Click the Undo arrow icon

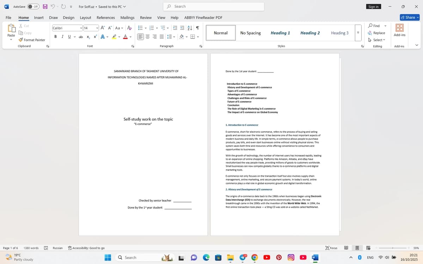click(53, 6)
